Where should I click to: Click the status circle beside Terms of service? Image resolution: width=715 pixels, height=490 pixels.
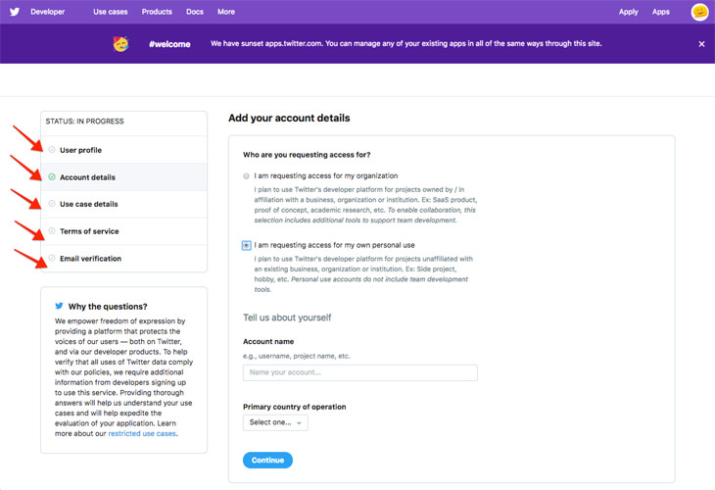click(52, 231)
